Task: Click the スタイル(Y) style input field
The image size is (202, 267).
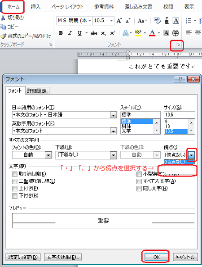Action: (x=141, y=115)
